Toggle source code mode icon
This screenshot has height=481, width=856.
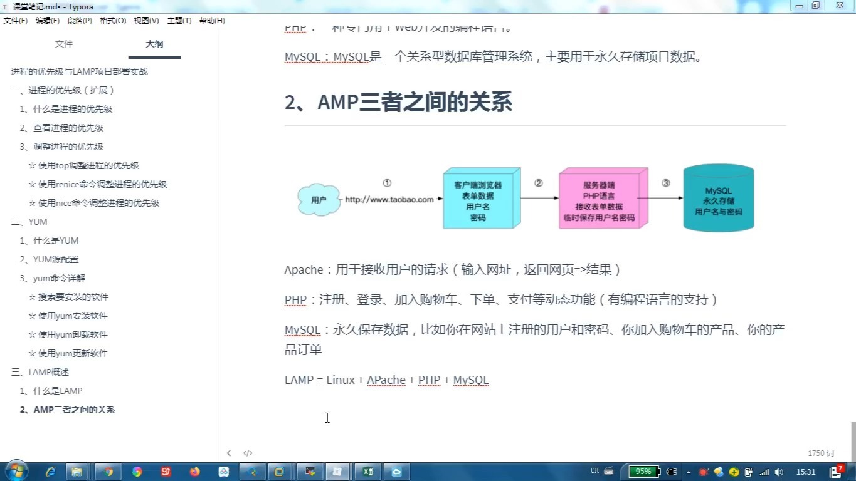pyautogui.click(x=248, y=453)
